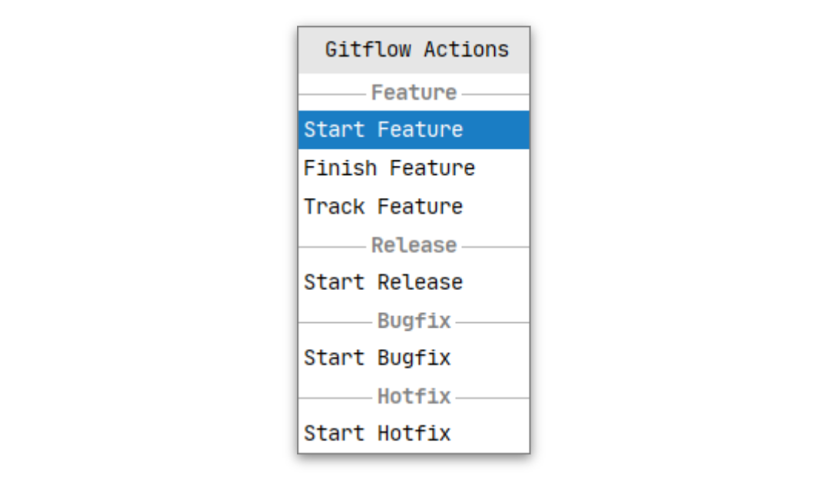825x478 pixels.
Task: Select Start Bugfix in Gitflow popup
Action: tap(414, 358)
